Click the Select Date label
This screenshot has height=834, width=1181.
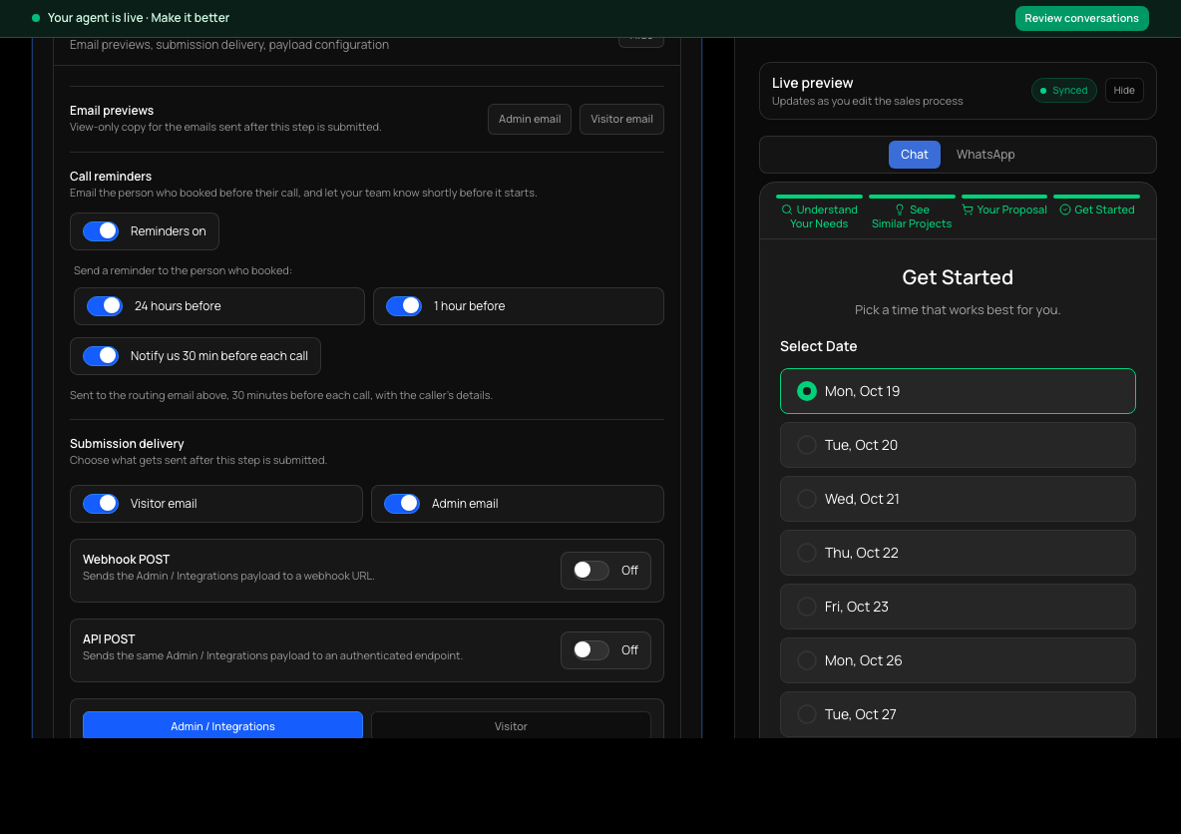(819, 346)
